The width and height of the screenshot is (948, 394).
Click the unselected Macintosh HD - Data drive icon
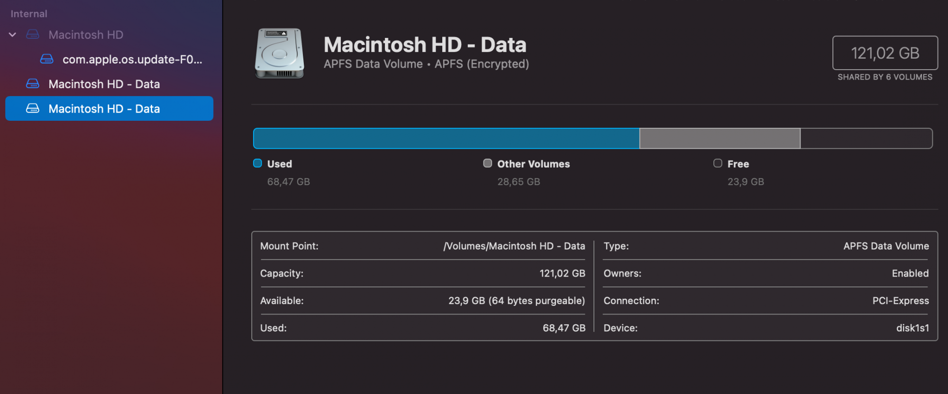[x=33, y=84]
